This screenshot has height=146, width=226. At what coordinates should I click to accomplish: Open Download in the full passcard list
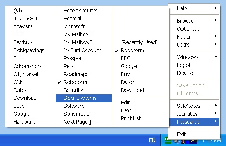point(30,98)
